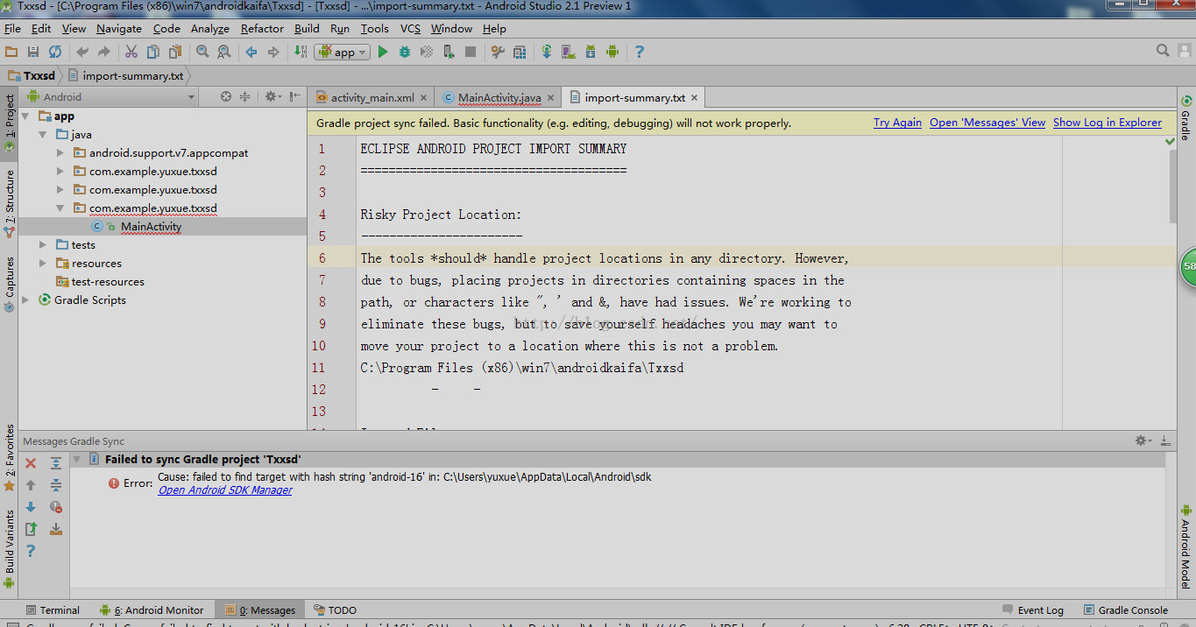The image size is (1196, 627).
Task: Open the Build menu
Action: pos(307,29)
